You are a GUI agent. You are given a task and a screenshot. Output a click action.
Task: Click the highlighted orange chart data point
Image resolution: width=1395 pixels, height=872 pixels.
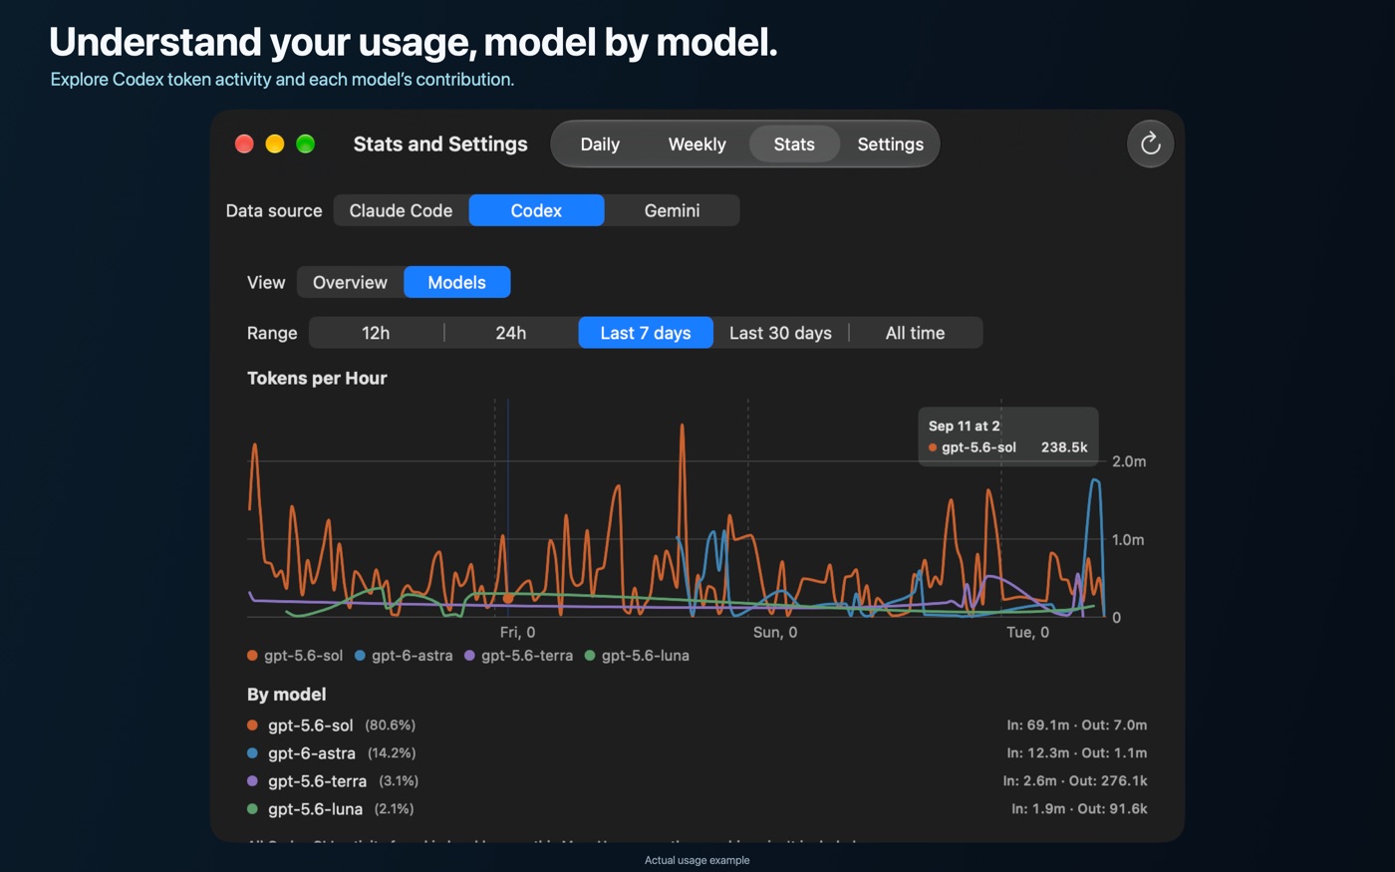(x=508, y=599)
